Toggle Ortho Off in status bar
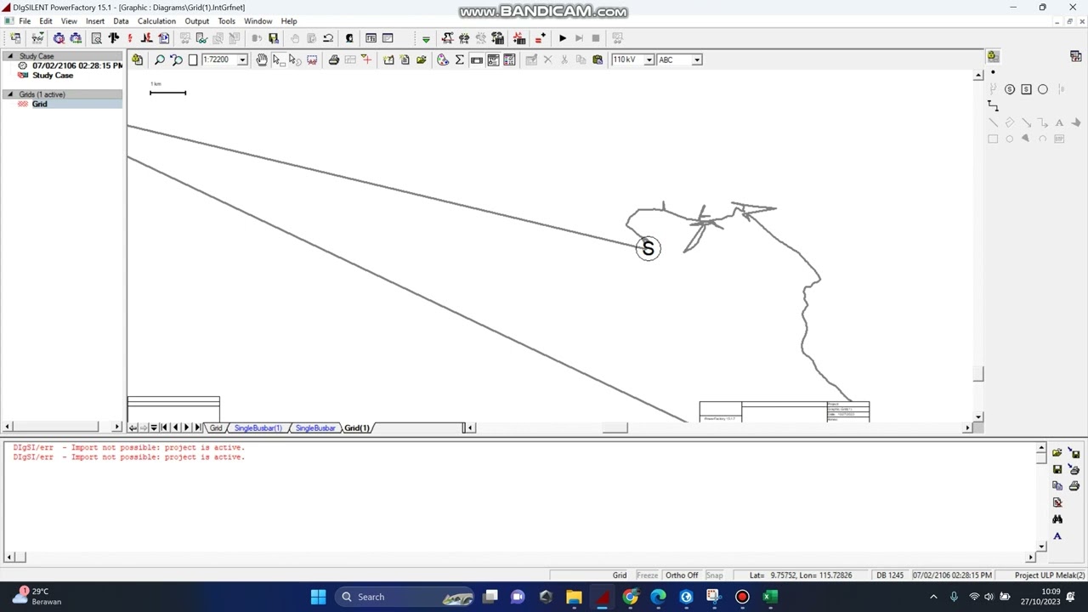Viewport: 1088px width, 612px height. click(x=682, y=575)
